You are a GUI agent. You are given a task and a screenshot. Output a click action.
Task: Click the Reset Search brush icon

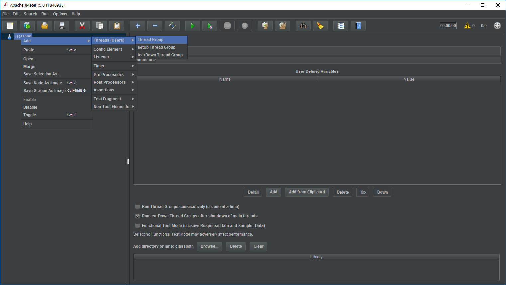click(x=320, y=26)
